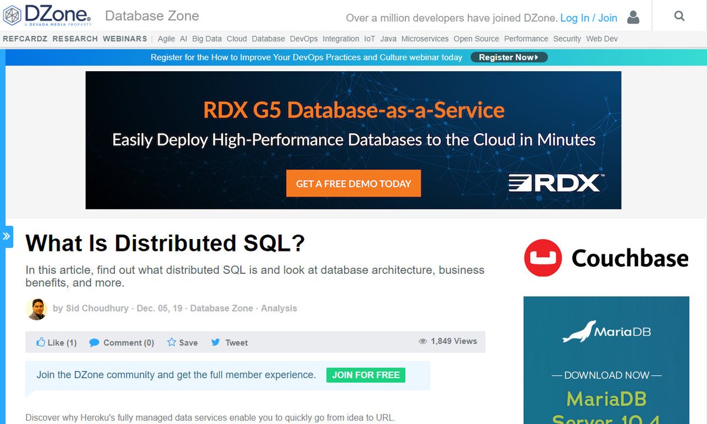Open the Cloud zone
The width and height of the screenshot is (707, 424).
(237, 39)
